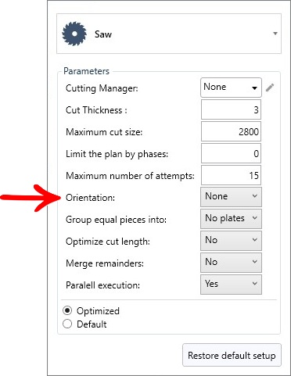Click the pencil edit icon beside Cutting Manager
The width and height of the screenshot is (291, 376).
(x=270, y=88)
